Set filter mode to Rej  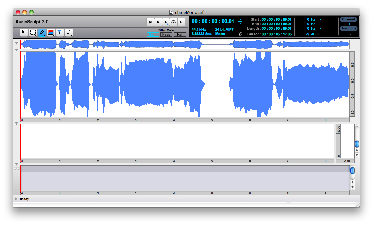point(180,34)
